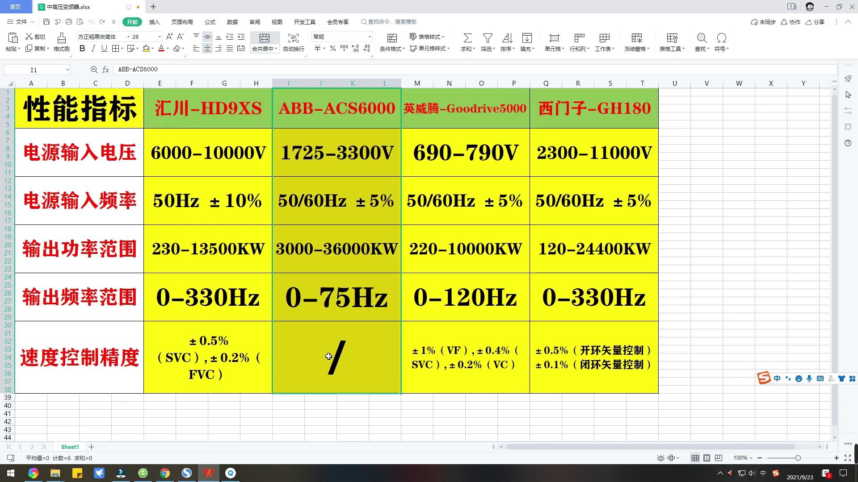Viewport: 858px width, 482px height.
Task: Open the Insert (插入) ribbon tab
Action: click(154, 22)
